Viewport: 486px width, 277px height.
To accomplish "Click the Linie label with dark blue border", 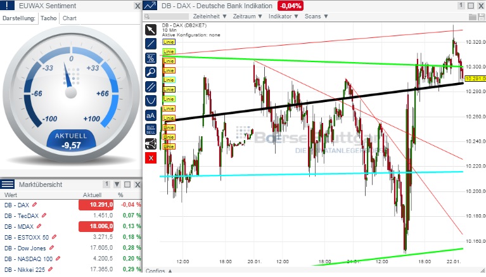I will point(169,42).
